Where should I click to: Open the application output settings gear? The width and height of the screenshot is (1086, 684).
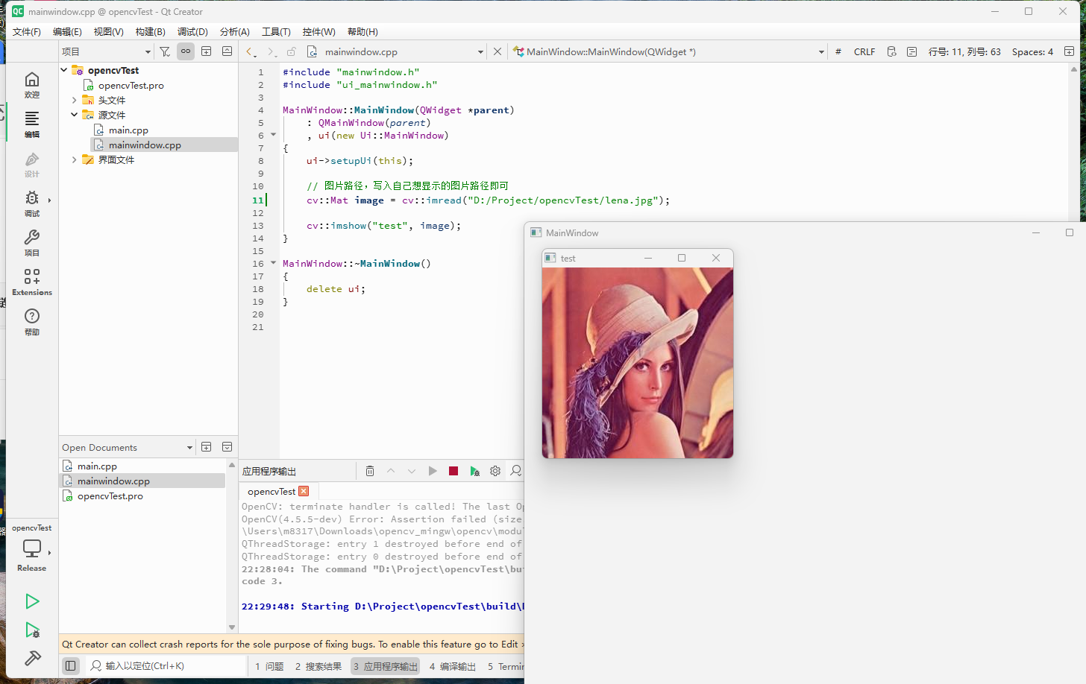(495, 470)
